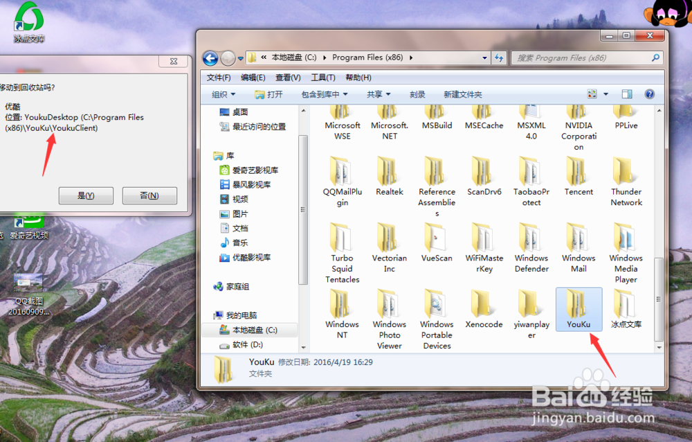This screenshot has height=442, width=692.
Task: Select the 冰点文库 folder in Explorer
Action: [x=626, y=309]
